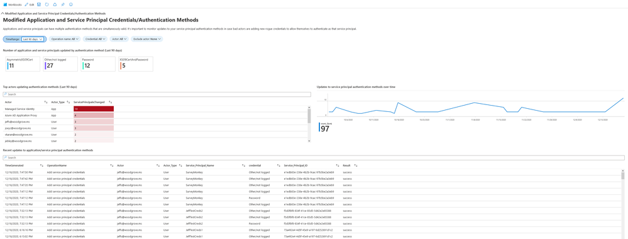Click the 12/18/2020, 7:47:42 PM cell
The image size is (628, 239).
point(18,179)
